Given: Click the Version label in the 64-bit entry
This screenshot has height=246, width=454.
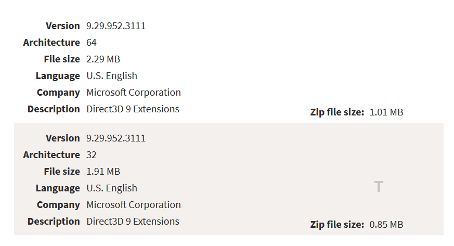Looking at the screenshot, I should [62, 26].
